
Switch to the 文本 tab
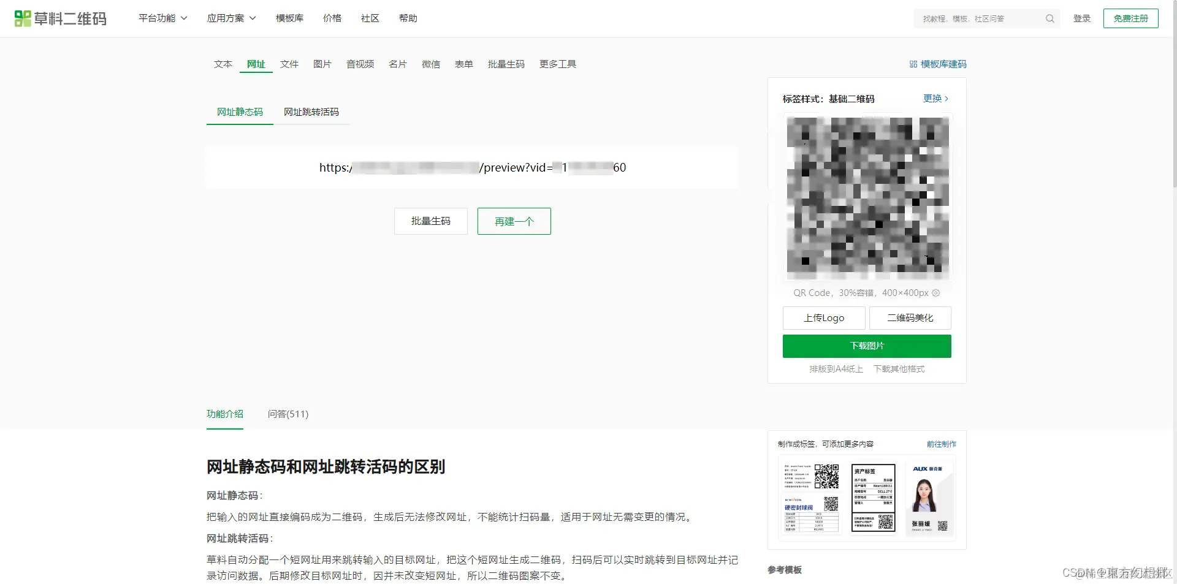point(223,64)
